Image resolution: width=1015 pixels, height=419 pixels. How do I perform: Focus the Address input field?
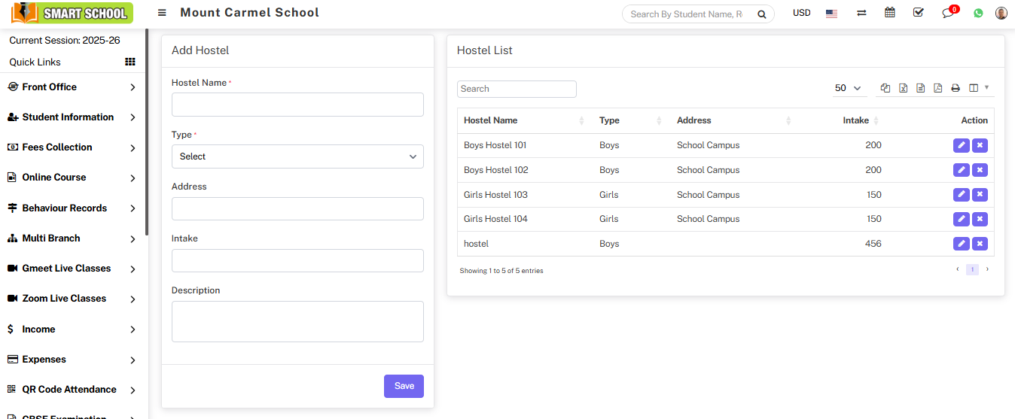297,208
